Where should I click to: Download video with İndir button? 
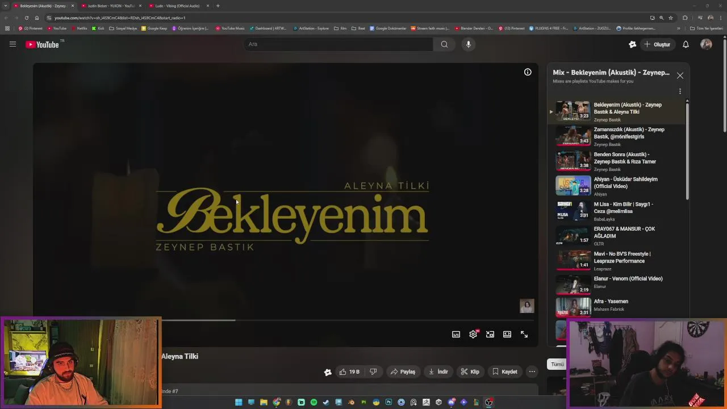tap(438, 372)
